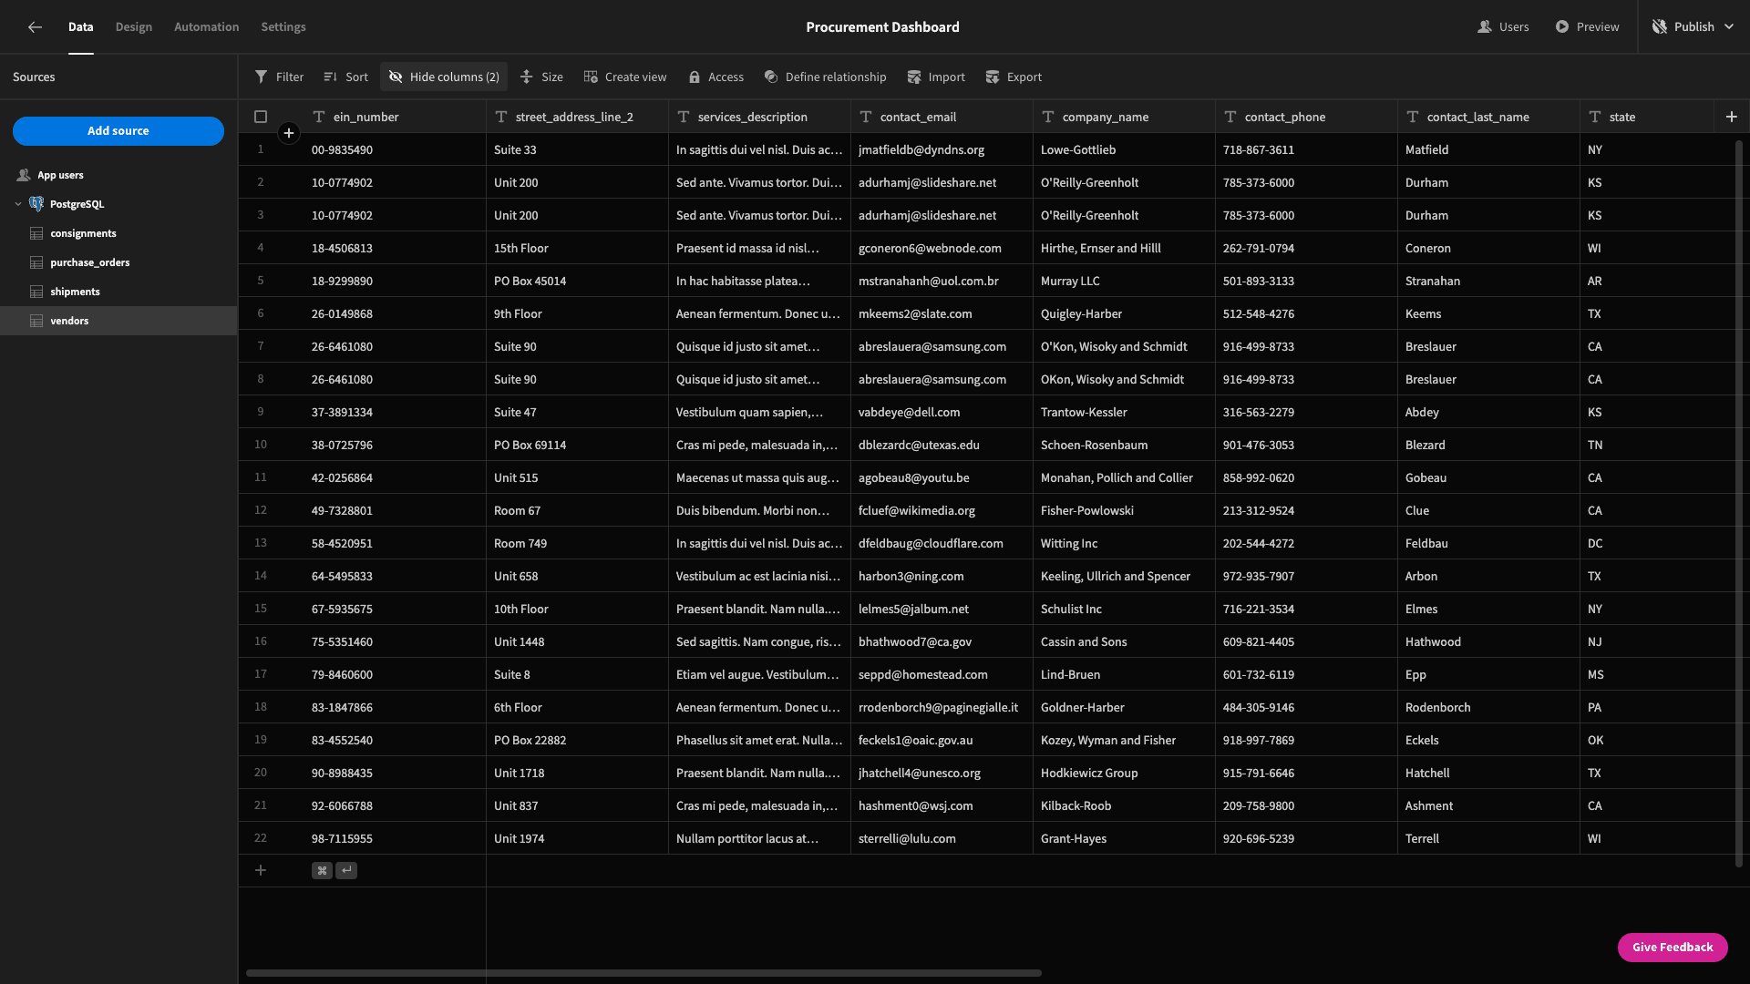
Task: Open App users source
Action: [x=118, y=175]
